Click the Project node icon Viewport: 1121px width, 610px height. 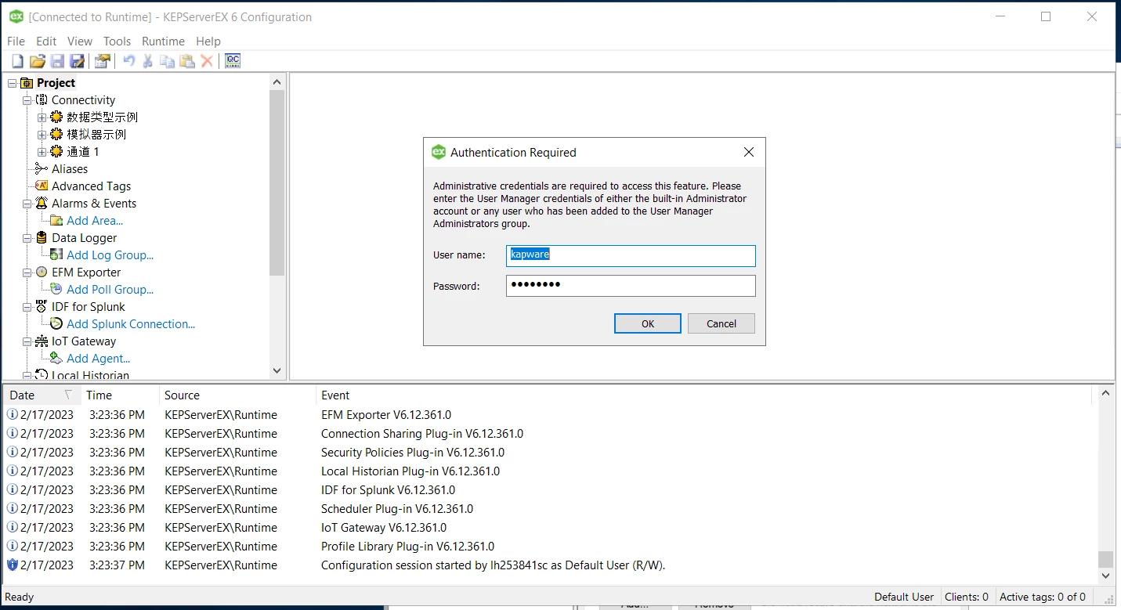point(27,83)
